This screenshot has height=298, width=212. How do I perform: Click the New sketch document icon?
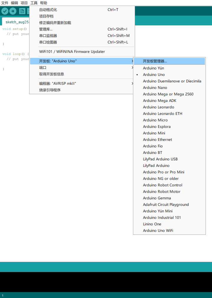coord(22,11)
